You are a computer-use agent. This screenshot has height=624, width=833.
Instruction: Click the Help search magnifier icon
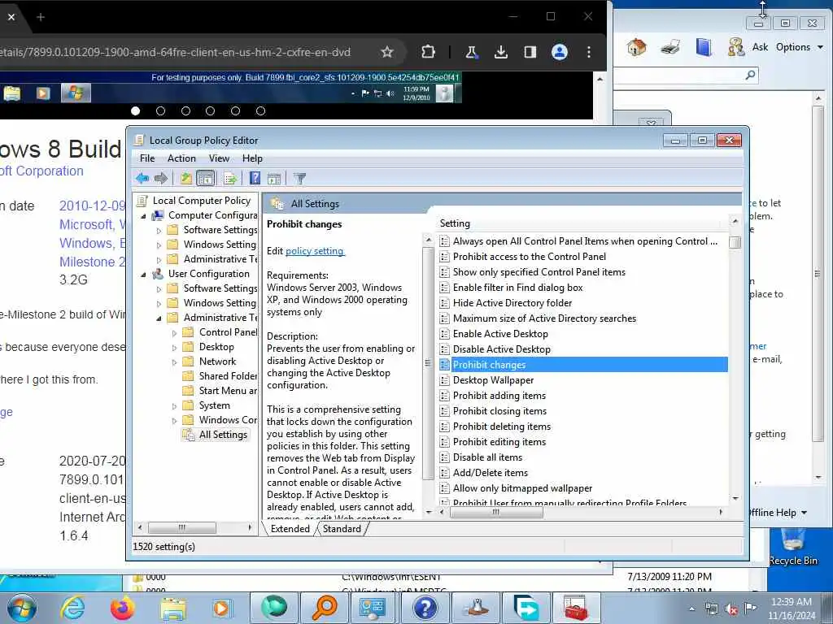[750, 75]
